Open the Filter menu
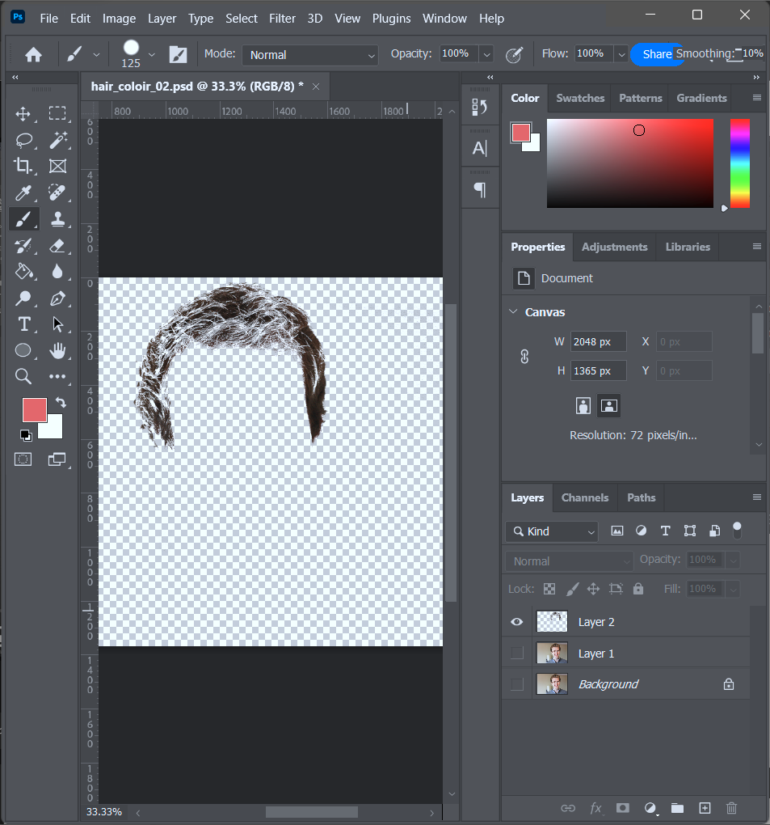This screenshot has height=825, width=770. click(x=282, y=19)
